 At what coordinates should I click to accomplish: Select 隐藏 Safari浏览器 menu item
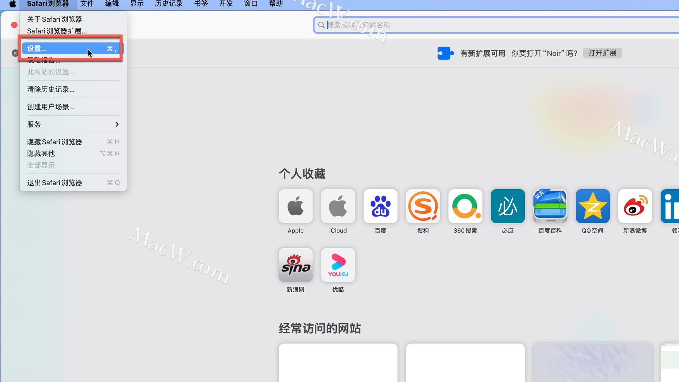(73, 142)
